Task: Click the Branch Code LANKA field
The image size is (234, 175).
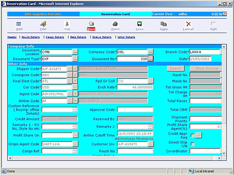Action: point(205,52)
